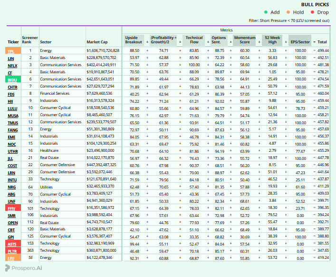Click the Screener Rank column header
The height and width of the screenshot is (277, 336).
[30, 40]
